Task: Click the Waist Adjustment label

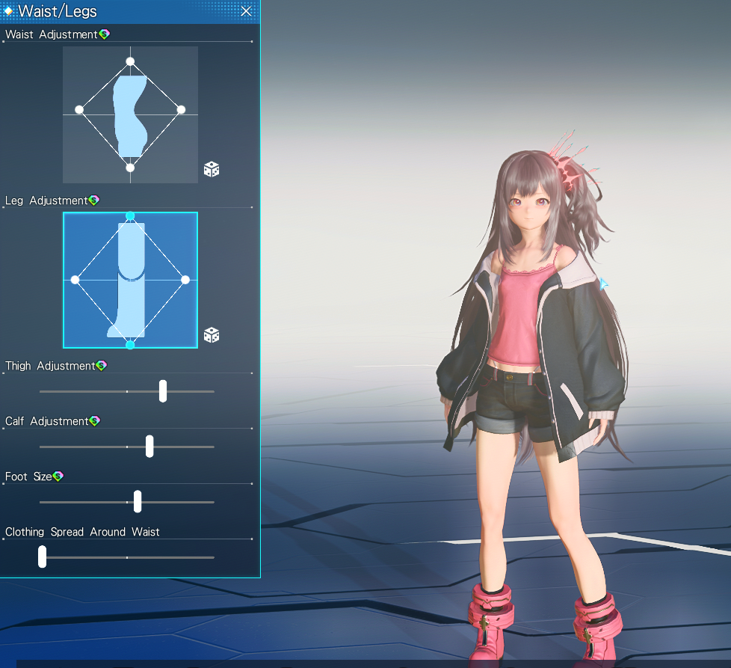Action: pyautogui.click(x=52, y=34)
